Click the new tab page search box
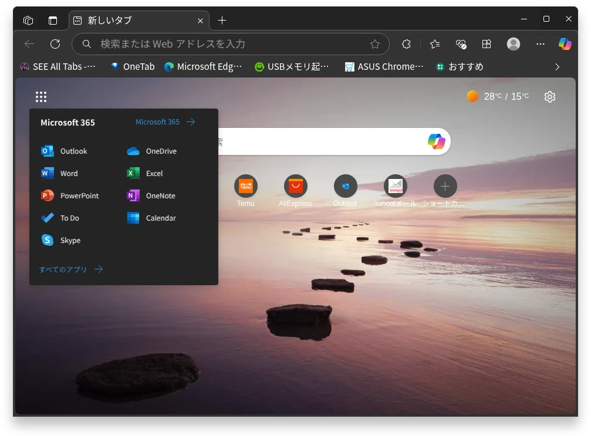Screen dimensions: 591x436 tap(333, 141)
